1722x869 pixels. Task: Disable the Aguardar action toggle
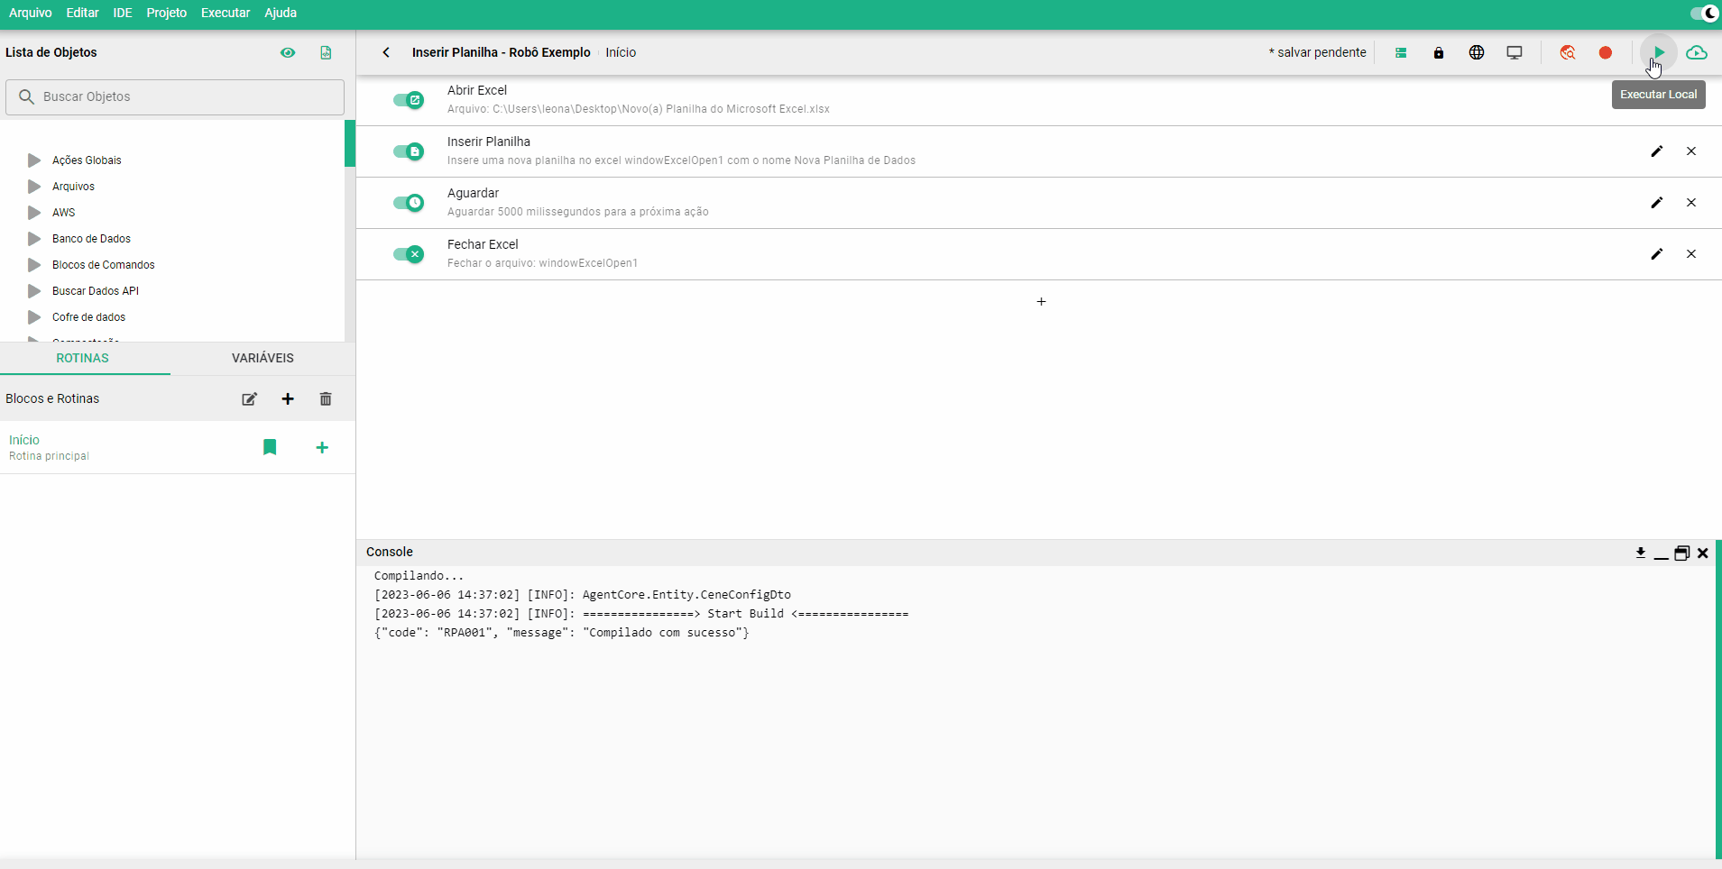click(409, 203)
